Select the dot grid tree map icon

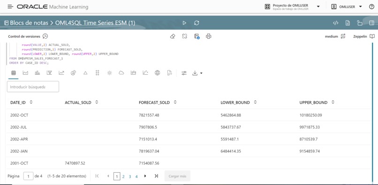click(98, 73)
